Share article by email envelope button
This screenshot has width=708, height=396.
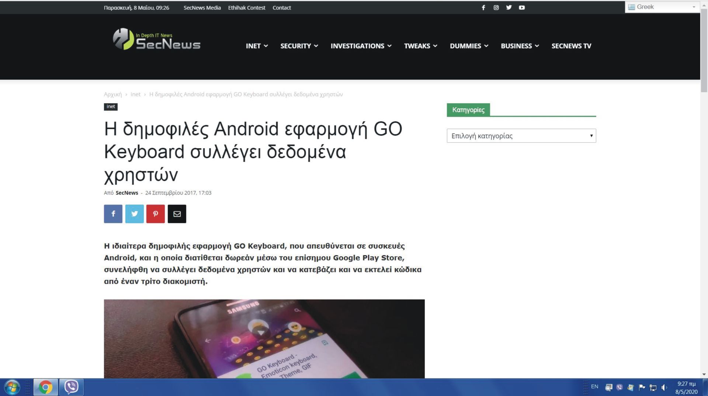coord(177,214)
